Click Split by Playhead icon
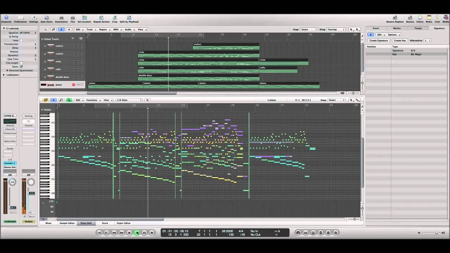This screenshot has height=253, width=450. coord(129,19)
